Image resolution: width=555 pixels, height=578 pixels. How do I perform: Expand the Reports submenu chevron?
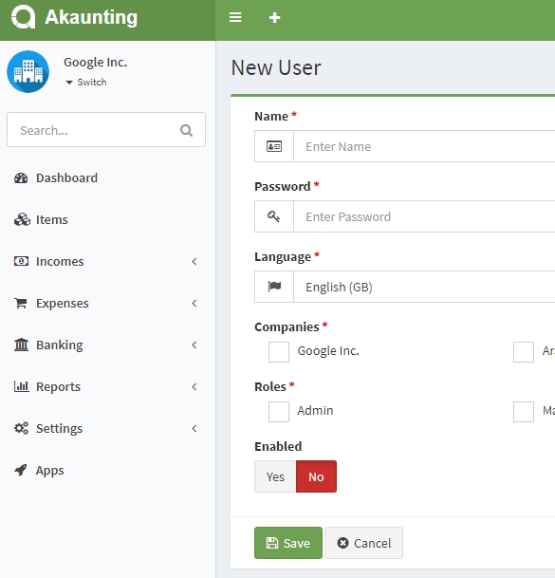point(194,386)
